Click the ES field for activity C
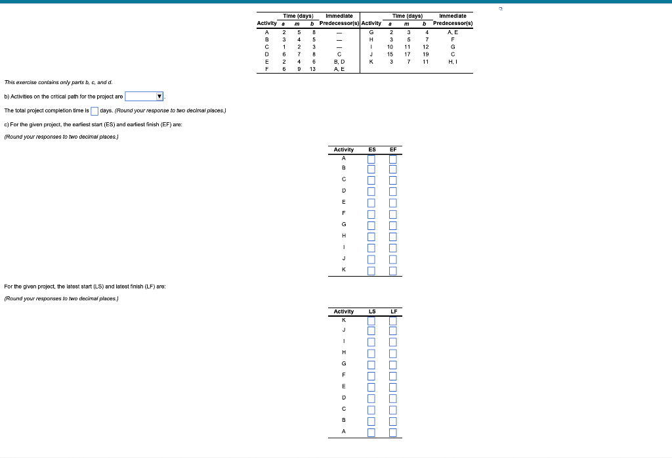This screenshot has width=672, height=458. coord(371,180)
